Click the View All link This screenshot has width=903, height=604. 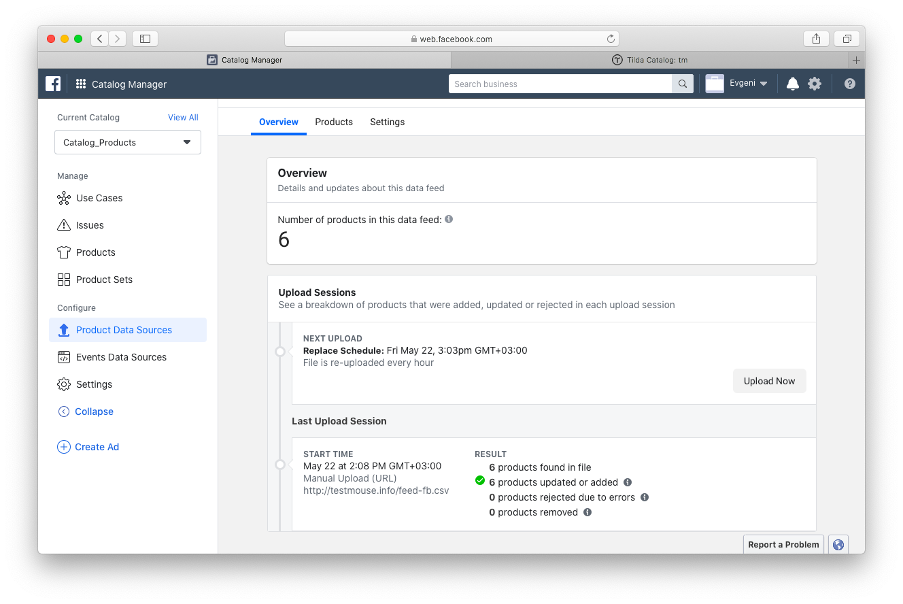point(183,118)
